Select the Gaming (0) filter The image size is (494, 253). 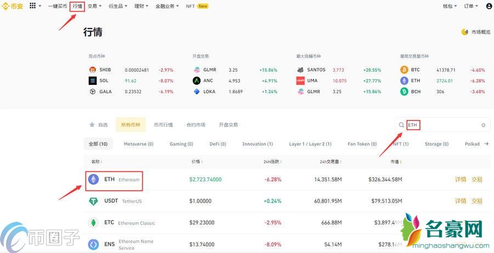181,144
